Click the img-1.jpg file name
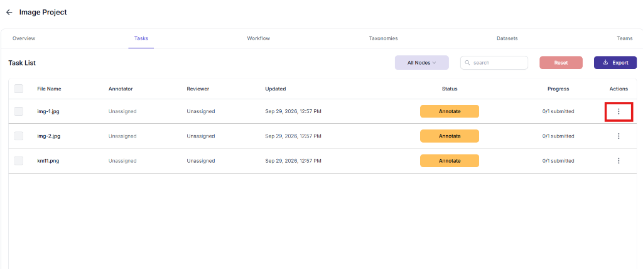This screenshot has width=643, height=269. point(48,111)
